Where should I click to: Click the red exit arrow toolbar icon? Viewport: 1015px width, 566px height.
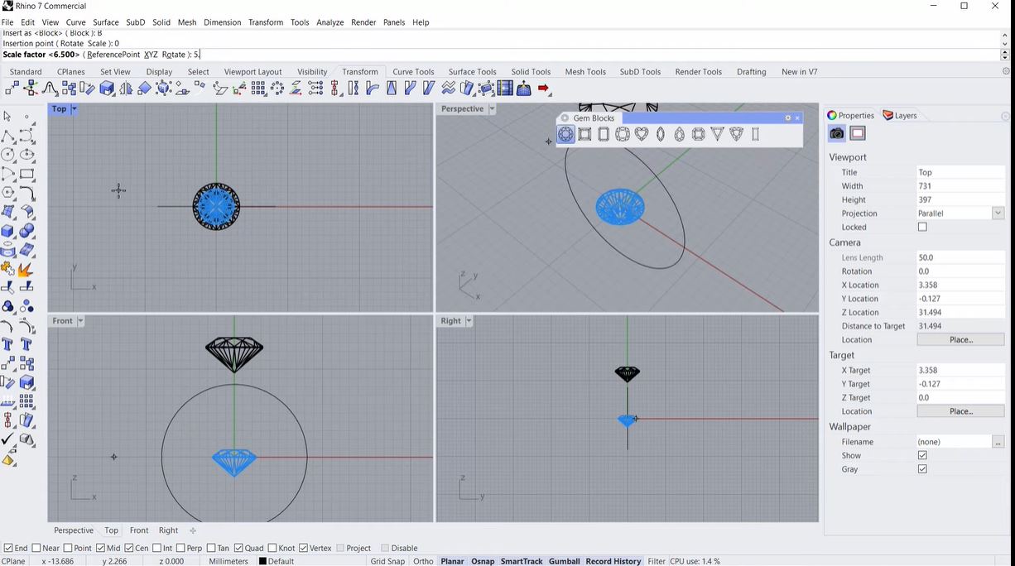(543, 89)
